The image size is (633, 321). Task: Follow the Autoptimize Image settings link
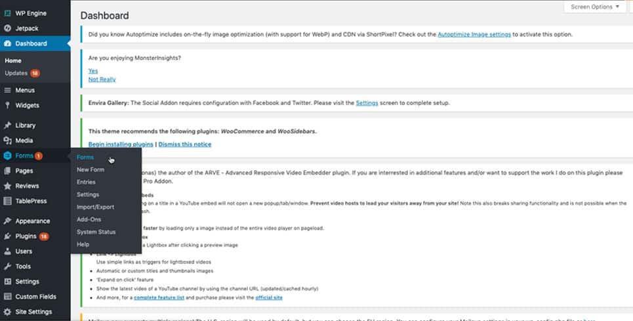pos(474,35)
